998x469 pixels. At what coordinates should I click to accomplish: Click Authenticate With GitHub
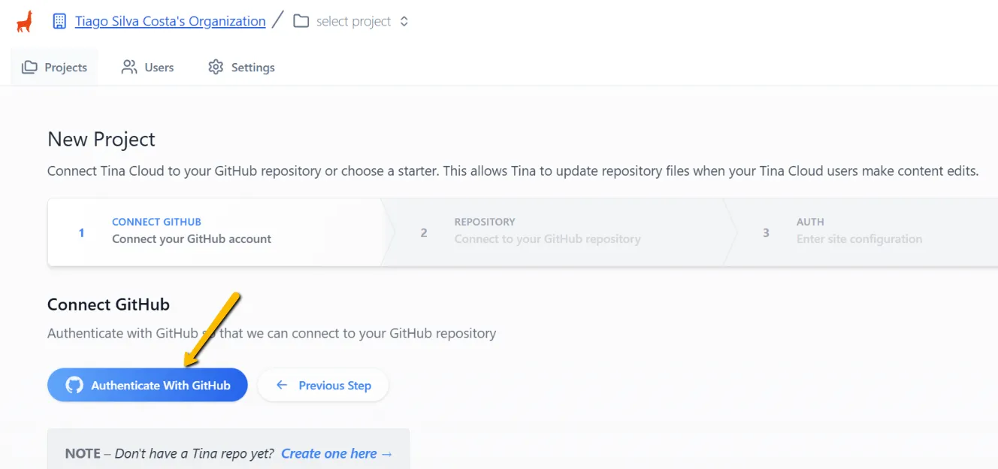tap(147, 385)
